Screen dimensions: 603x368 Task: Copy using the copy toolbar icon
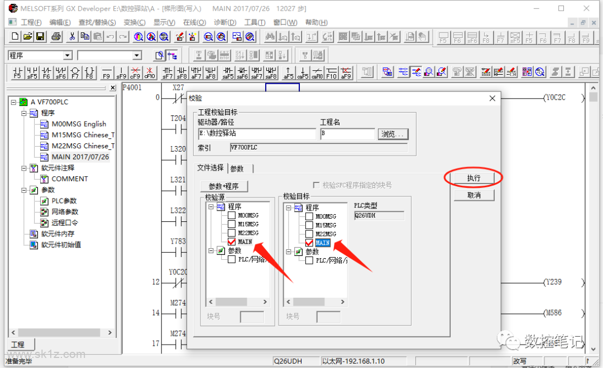click(x=85, y=36)
